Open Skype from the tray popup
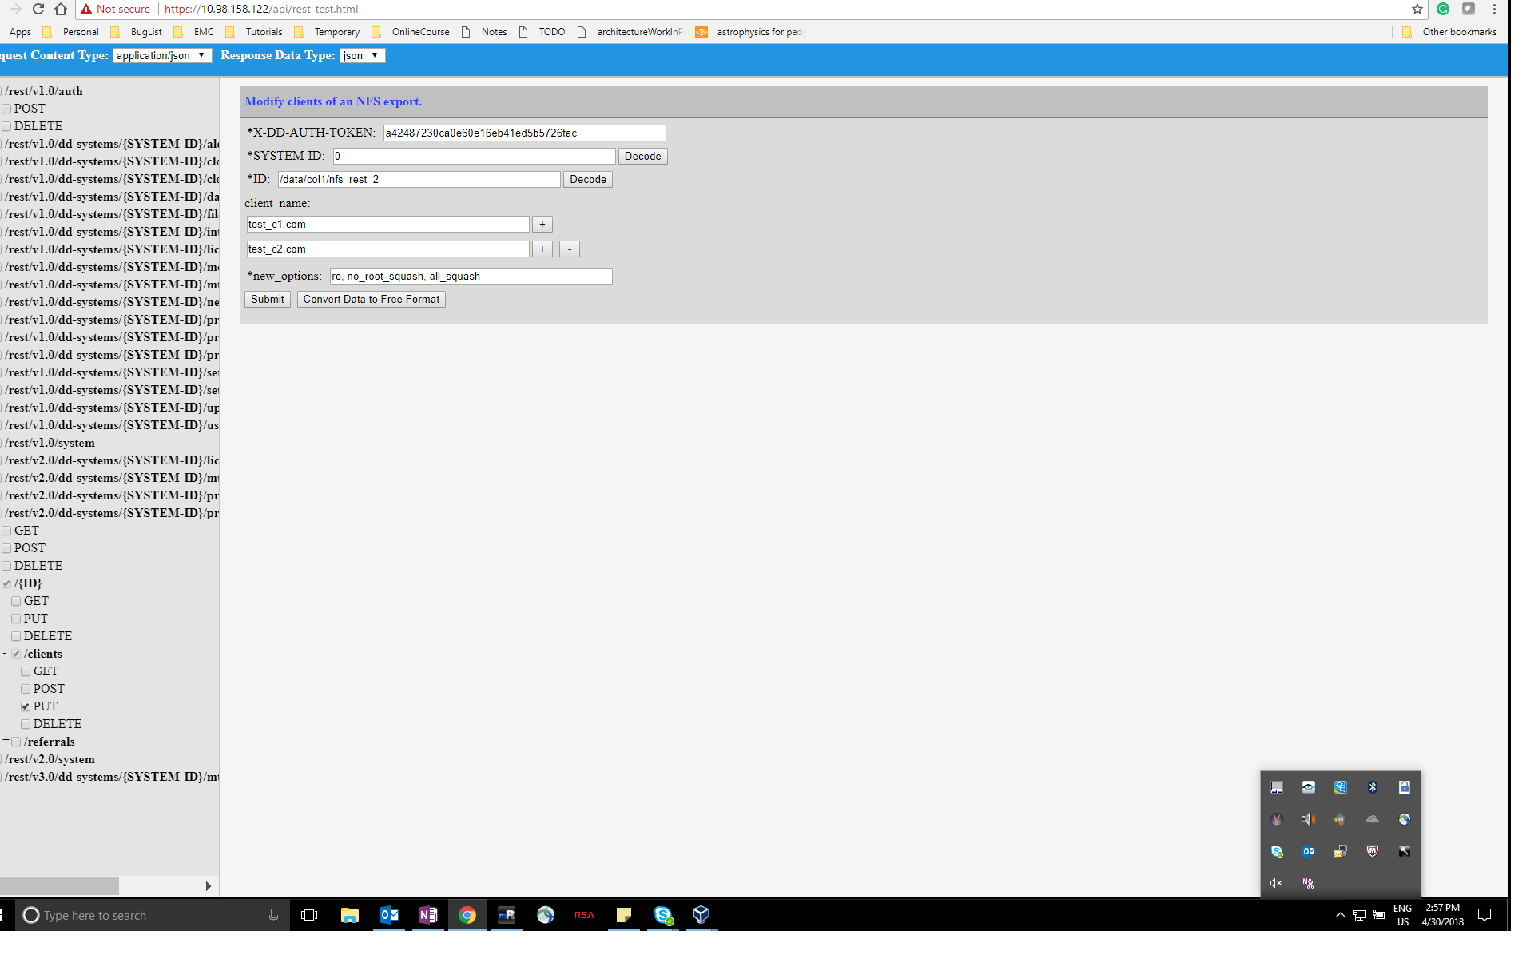Viewport: 1534px width, 959px height. tap(1277, 851)
